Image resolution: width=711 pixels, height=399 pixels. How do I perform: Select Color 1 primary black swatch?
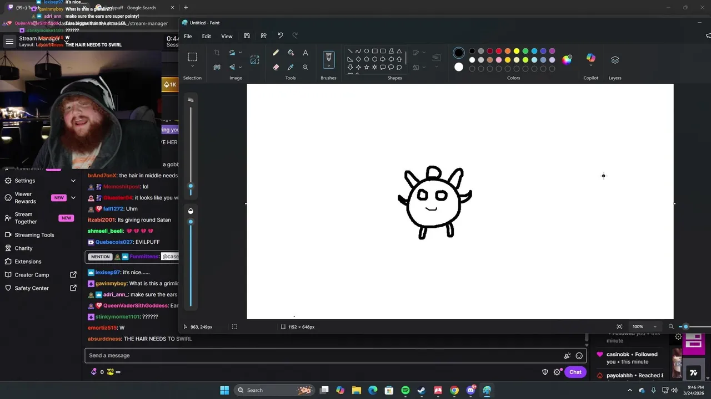[459, 53]
